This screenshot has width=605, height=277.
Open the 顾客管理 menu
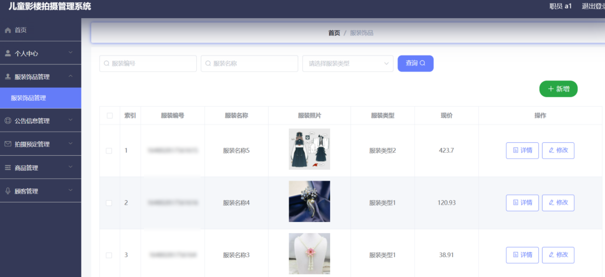tap(41, 191)
